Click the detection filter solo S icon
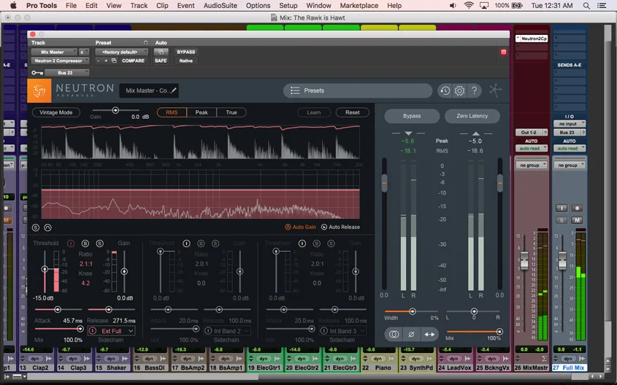This screenshot has height=385, width=617. pyautogui.click(x=36, y=227)
